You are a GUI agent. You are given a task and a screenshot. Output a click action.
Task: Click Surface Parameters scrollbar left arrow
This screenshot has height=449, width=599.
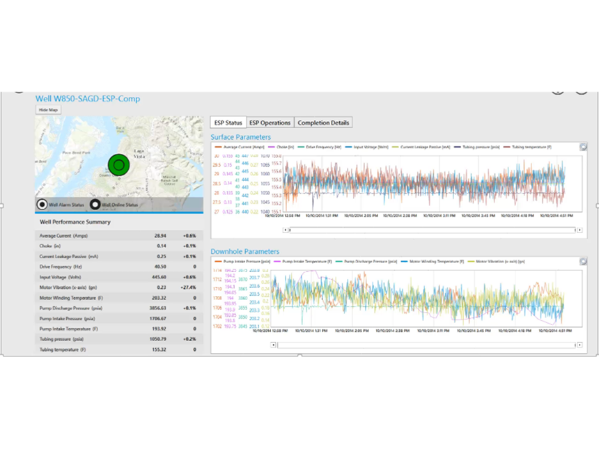(284, 229)
